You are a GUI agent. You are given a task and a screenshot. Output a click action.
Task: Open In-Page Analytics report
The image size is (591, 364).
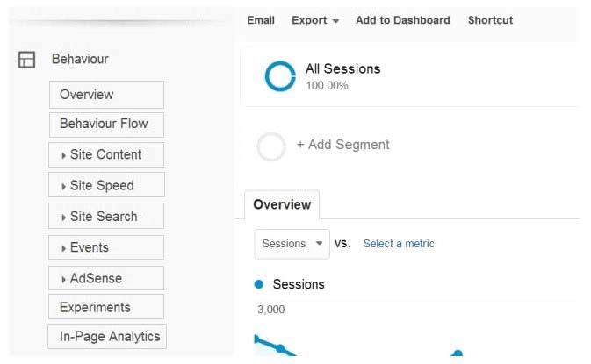point(107,336)
